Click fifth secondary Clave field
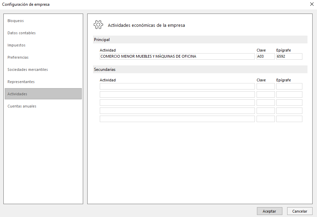This screenshot has height=217, width=317. tap(266, 119)
